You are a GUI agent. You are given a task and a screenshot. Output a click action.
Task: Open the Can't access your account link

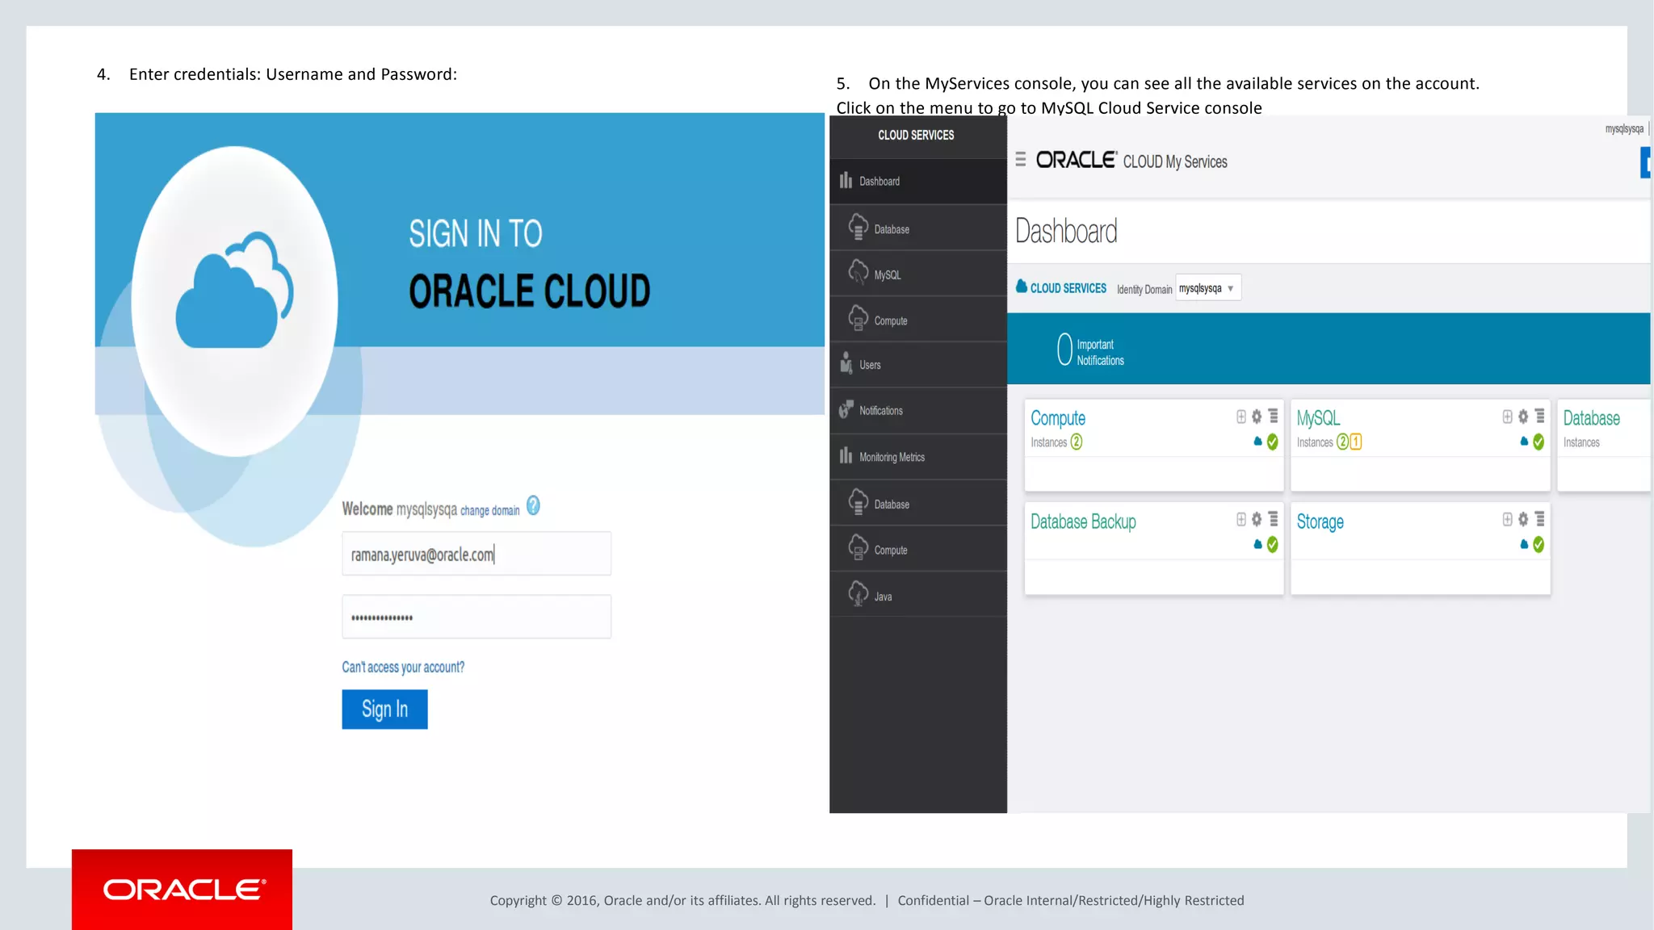403,667
